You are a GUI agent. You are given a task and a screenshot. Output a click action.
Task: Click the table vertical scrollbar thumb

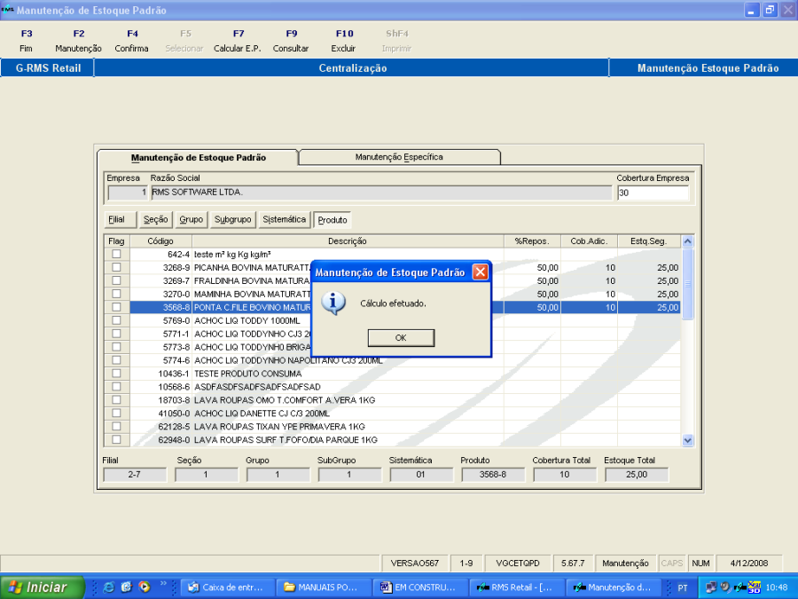click(x=687, y=284)
